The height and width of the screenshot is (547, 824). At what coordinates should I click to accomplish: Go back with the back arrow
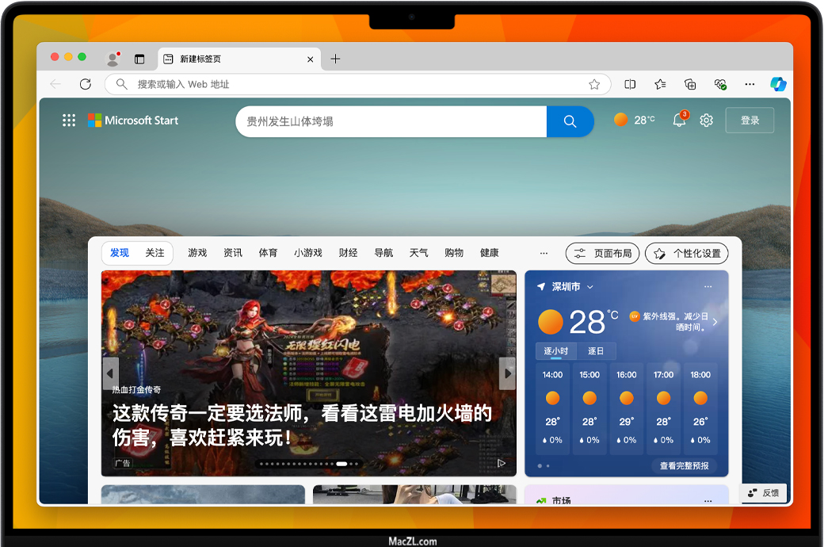[55, 84]
